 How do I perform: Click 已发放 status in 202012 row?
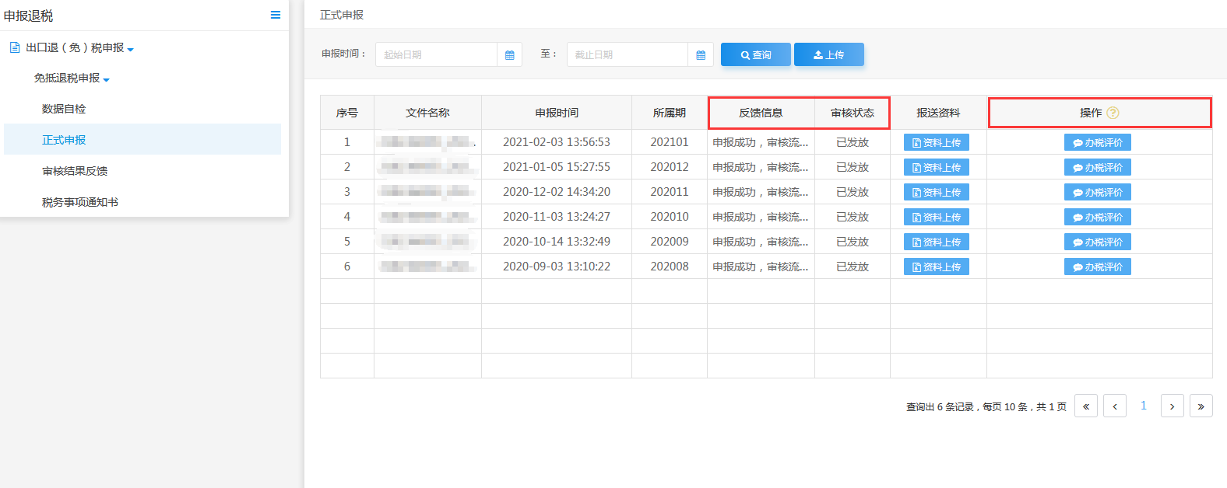[x=853, y=167]
